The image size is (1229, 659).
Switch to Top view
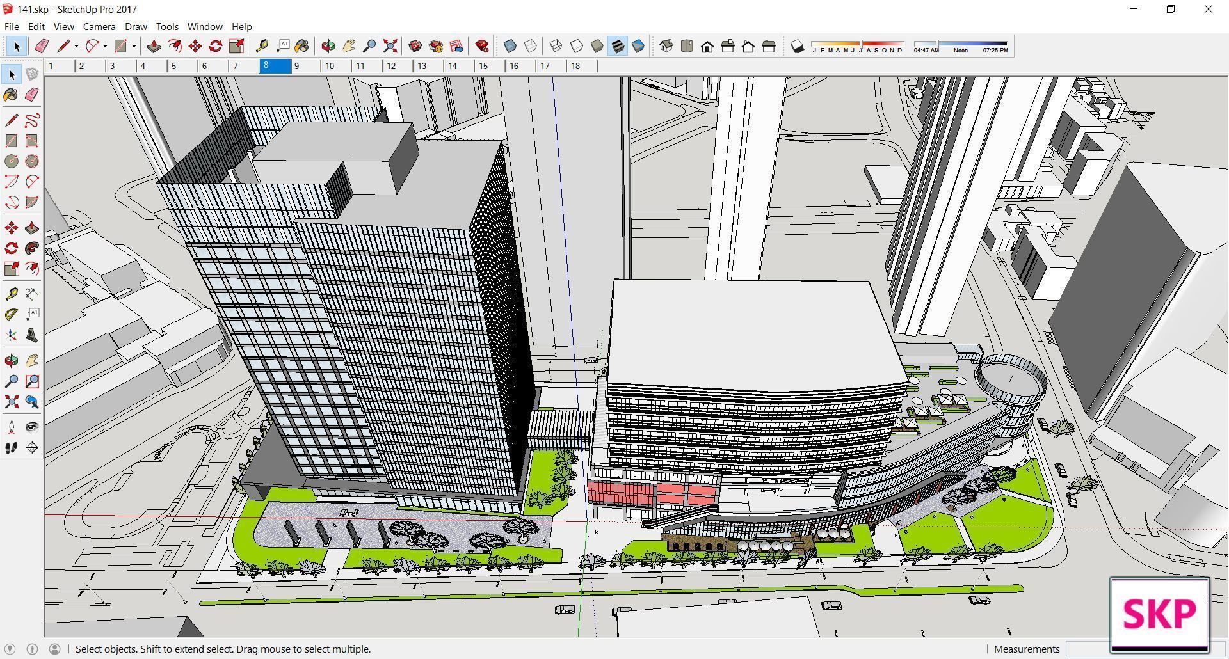click(687, 46)
